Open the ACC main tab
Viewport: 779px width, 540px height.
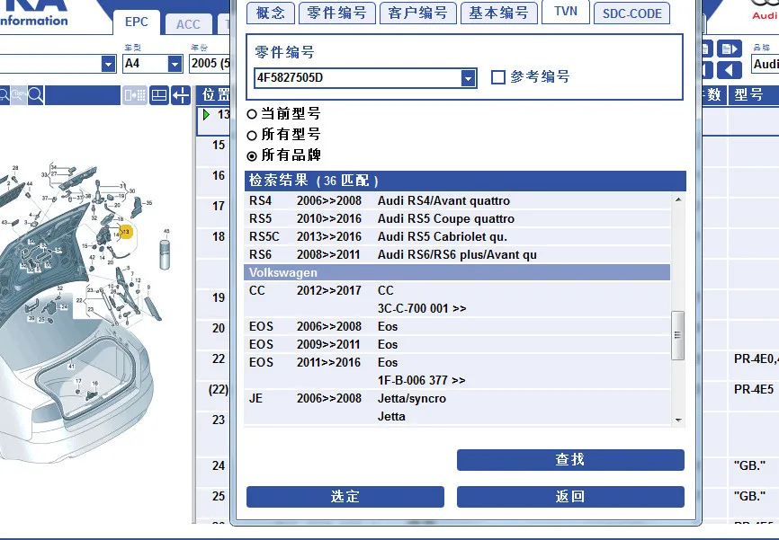tap(188, 24)
